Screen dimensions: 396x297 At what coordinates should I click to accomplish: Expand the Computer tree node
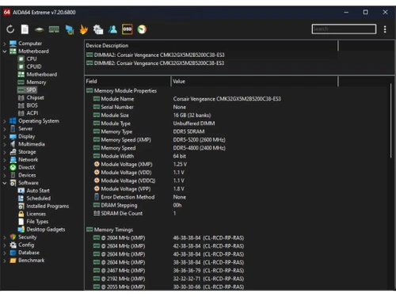tap(5, 44)
